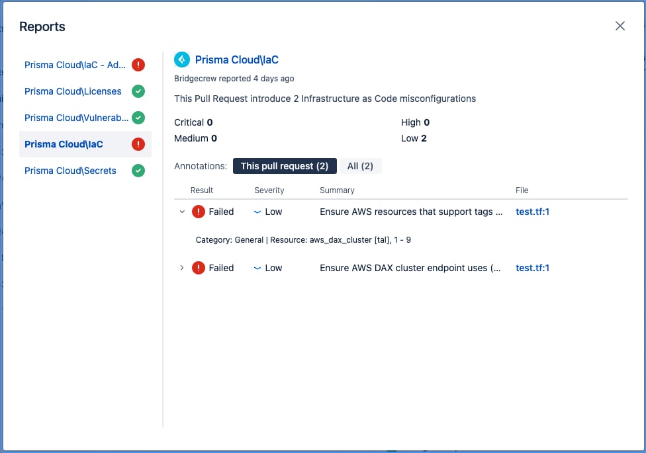The width and height of the screenshot is (646, 453).
Task: Click red failed icon beside Prisma Cloud\IaC - Ad...
Action: point(138,65)
